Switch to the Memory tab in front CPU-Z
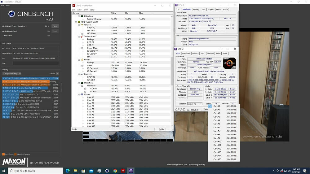The image size is (310, 174). (195, 54)
